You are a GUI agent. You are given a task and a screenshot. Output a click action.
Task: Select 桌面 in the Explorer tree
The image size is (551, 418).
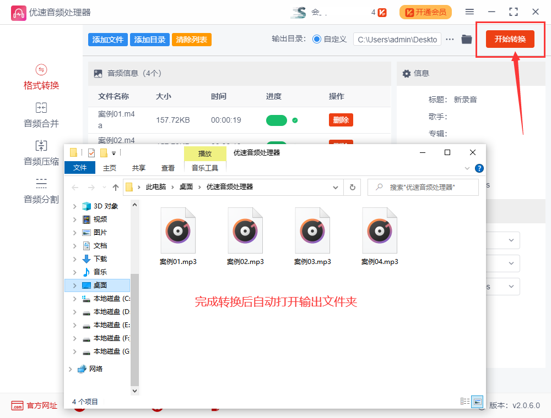(98, 285)
